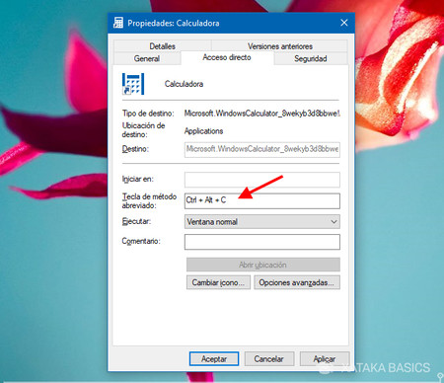
Task: Focus the Iniciar en field
Action: 262,180
